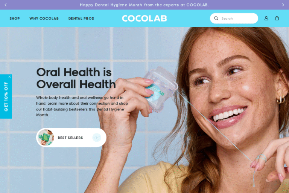
Task: Click the floss container in hero image
Action: pyautogui.click(x=160, y=89)
